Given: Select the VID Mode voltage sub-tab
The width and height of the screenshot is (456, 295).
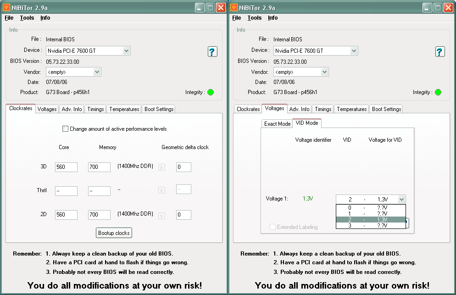Looking at the screenshot, I should point(307,123).
